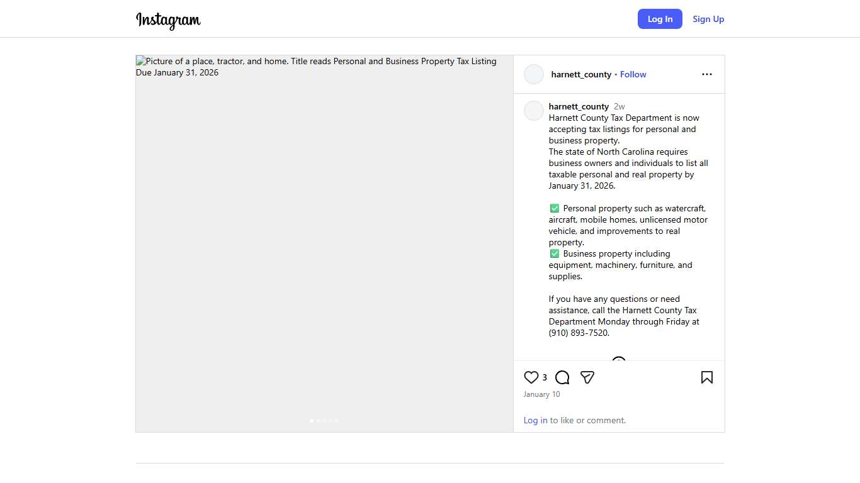Open the three-dot more options menu
Screen dimensions: 860x483
pos(706,74)
